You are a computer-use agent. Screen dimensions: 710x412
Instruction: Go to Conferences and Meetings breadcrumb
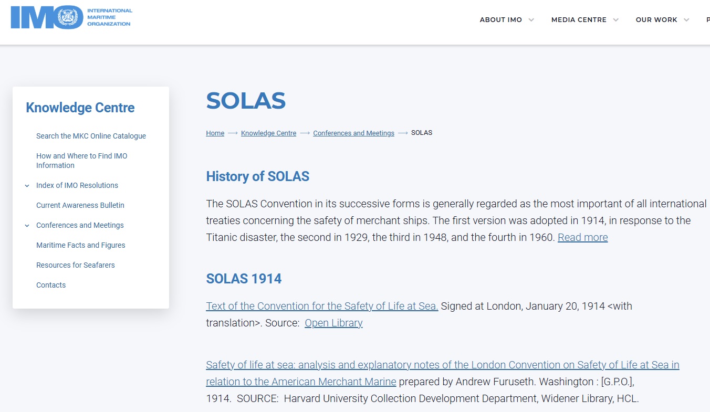(x=353, y=133)
